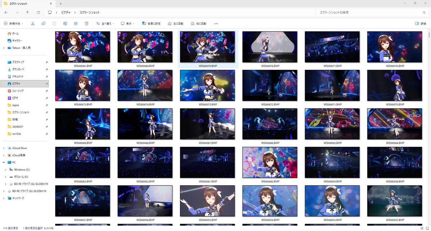This screenshot has width=431, height=231.
Task: Open 並べ替え sort dropdown
Action: pos(105,23)
